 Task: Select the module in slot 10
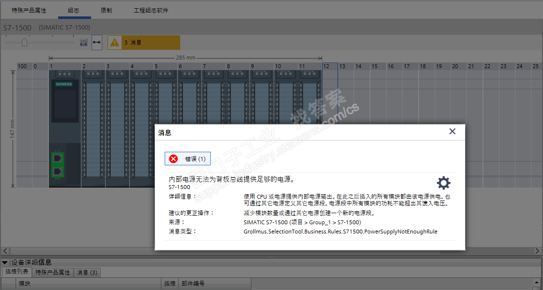click(x=286, y=97)
